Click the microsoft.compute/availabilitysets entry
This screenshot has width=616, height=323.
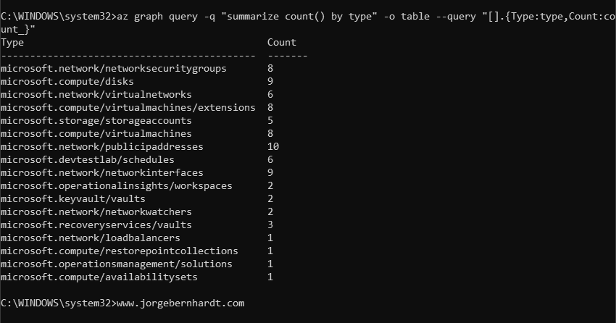coord(99,277)
